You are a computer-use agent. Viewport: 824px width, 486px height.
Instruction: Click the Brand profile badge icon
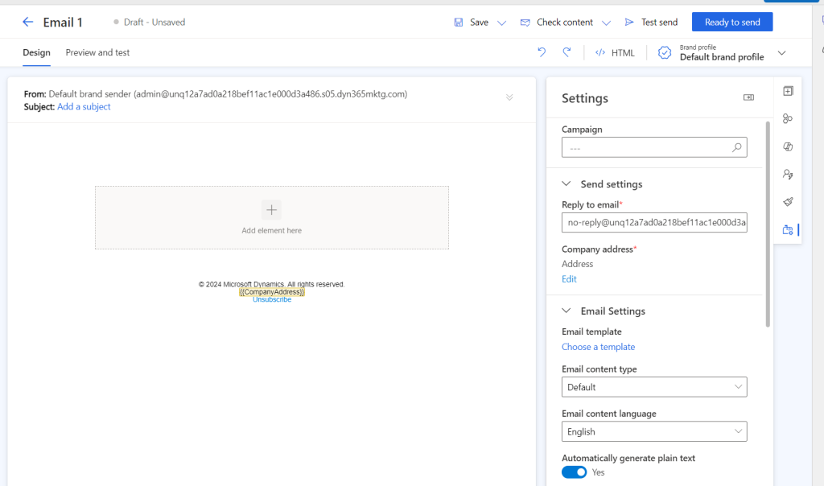(664, 52)
